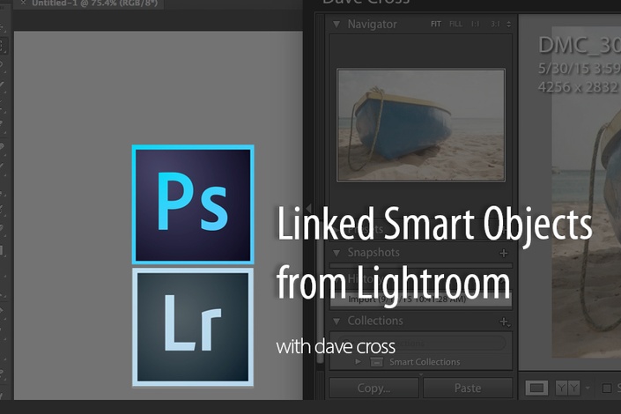Select the Before/After YY view icon
This screenshot has height=414, width=621.
[567, 388]
